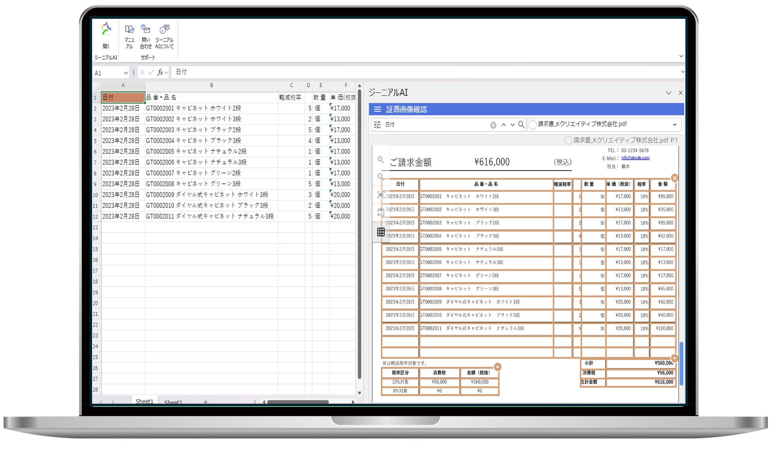Click the magnifier search icon
This screenshot has height=464, width=771.
click(521, 125)
